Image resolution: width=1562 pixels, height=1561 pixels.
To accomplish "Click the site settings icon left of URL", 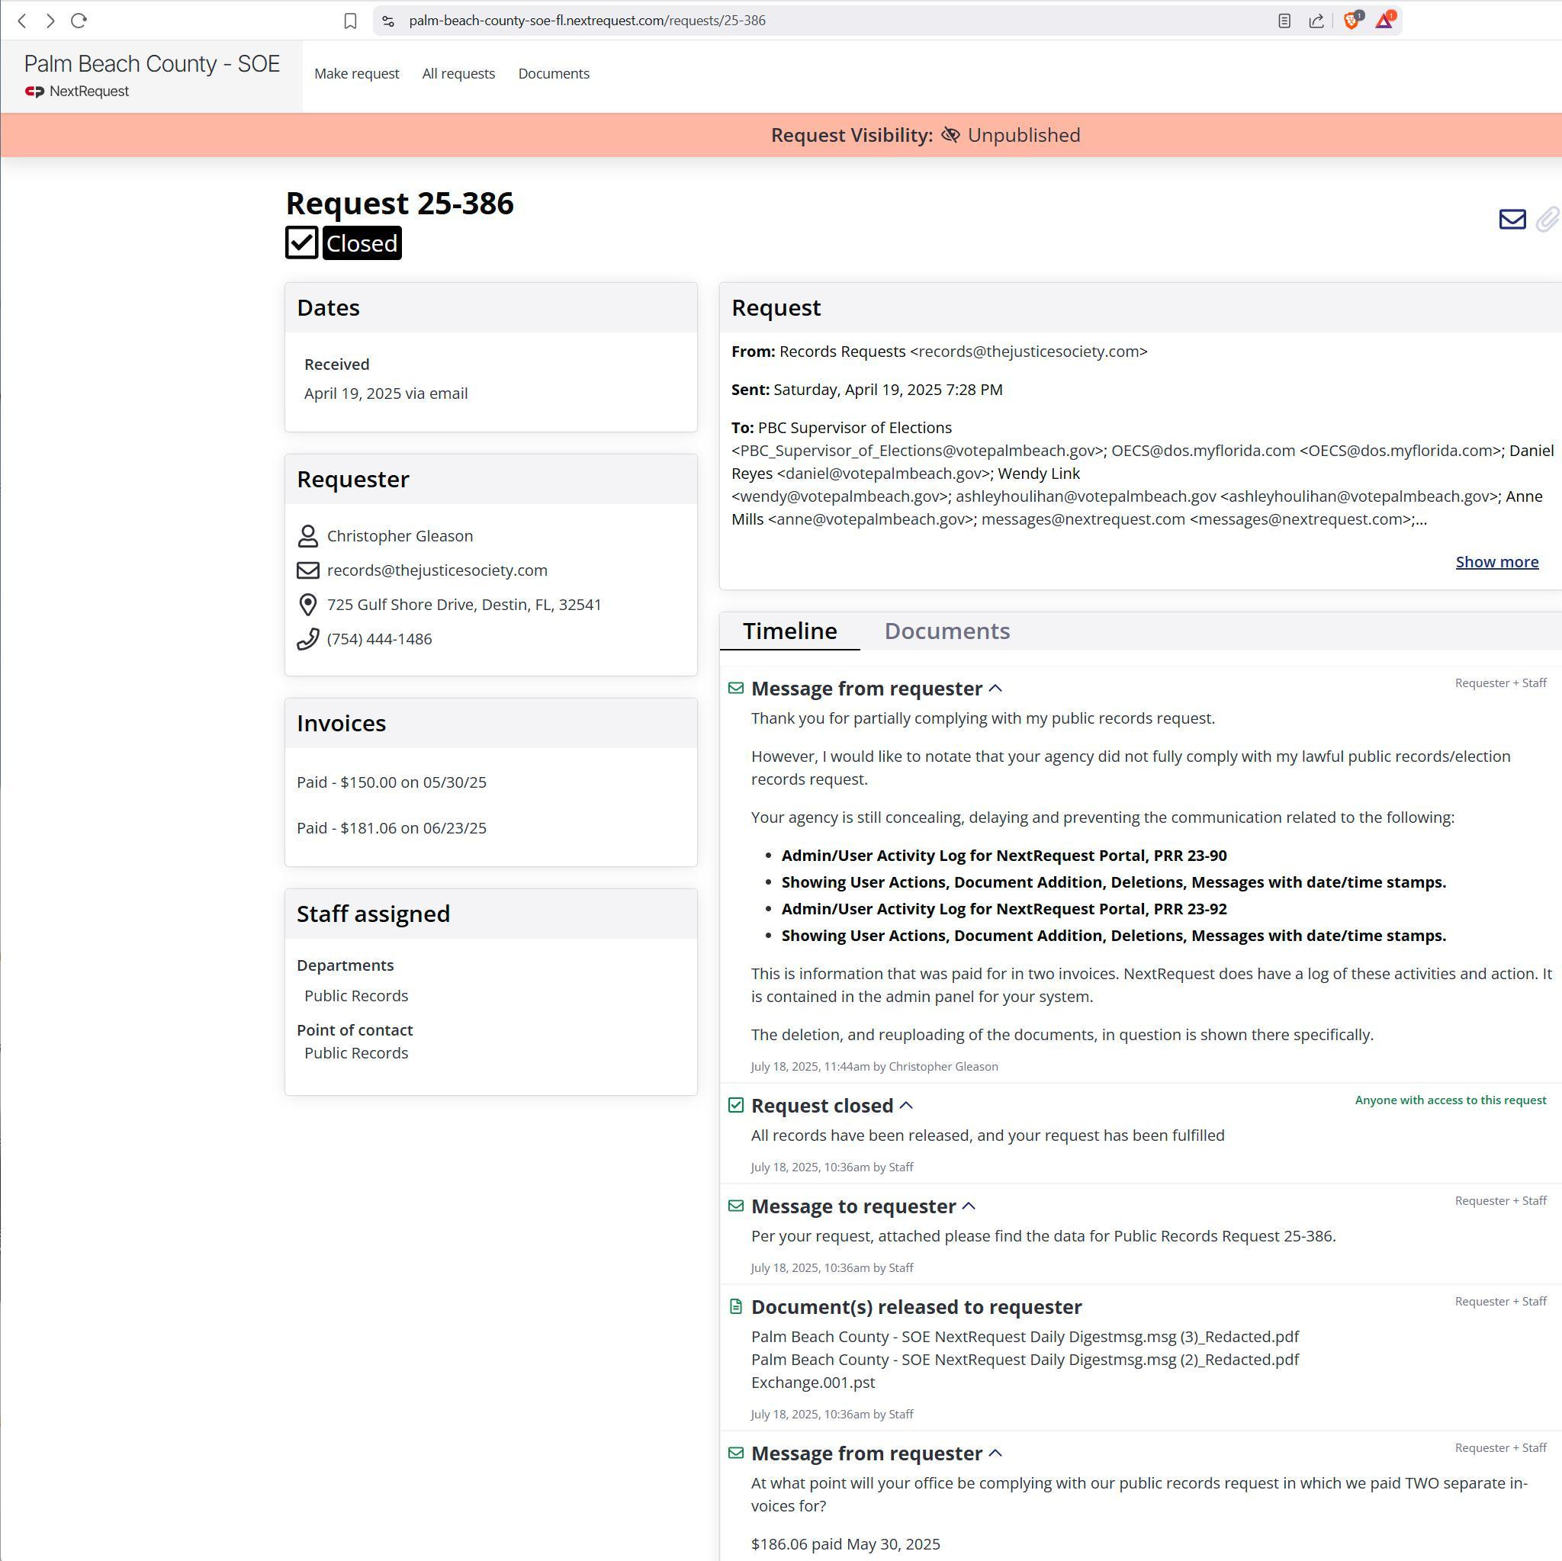I will (388, 21).
